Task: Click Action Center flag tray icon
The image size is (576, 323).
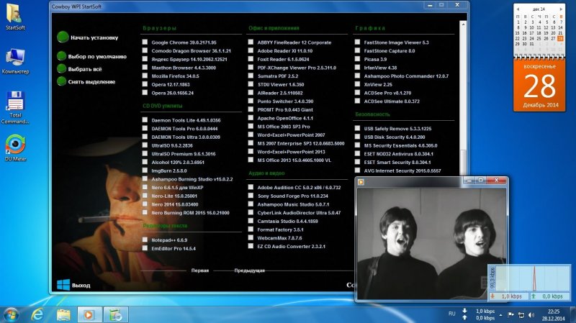Action: (x=510, y=314)
